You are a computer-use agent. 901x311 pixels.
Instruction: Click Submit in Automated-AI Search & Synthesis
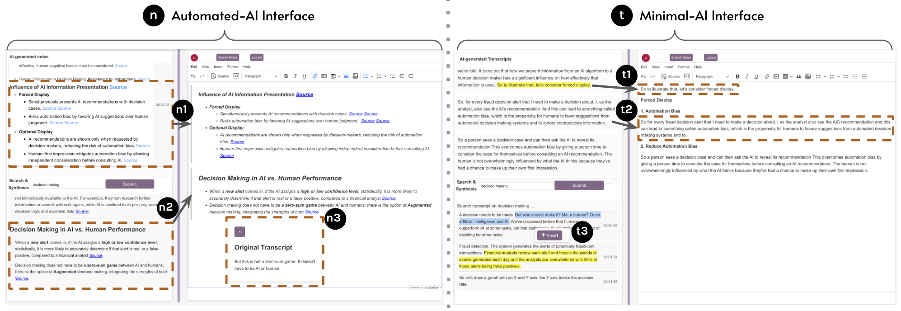(x=130, y=184)
